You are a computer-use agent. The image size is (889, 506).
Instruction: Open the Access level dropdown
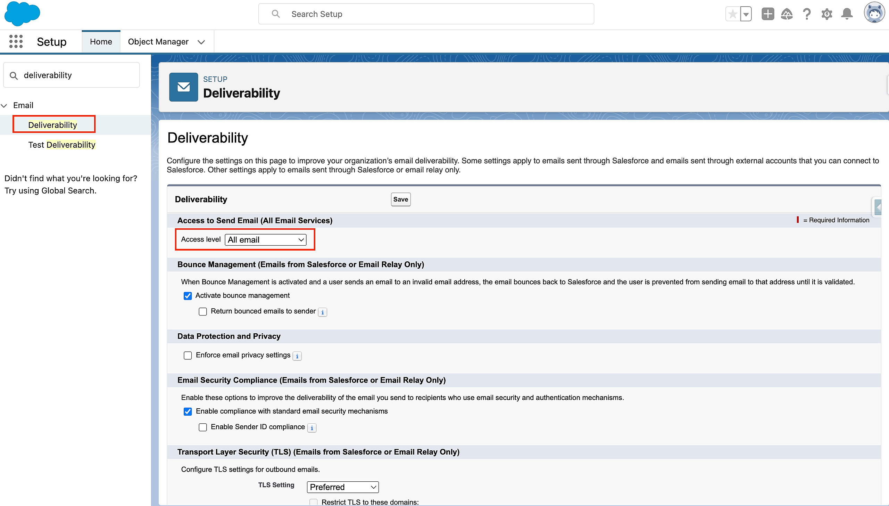click(x=266, y=240)
